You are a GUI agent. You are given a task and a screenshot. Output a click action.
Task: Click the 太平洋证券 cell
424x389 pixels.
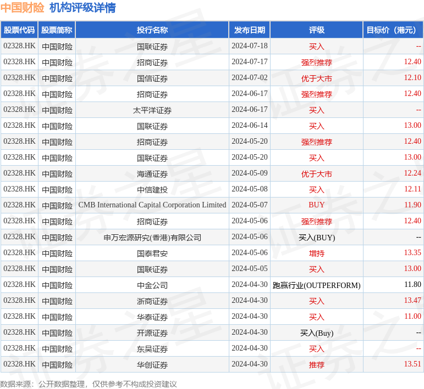(x=152, y=110)
